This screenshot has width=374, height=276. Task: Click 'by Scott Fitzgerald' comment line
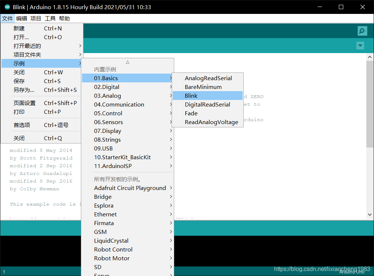41,158
